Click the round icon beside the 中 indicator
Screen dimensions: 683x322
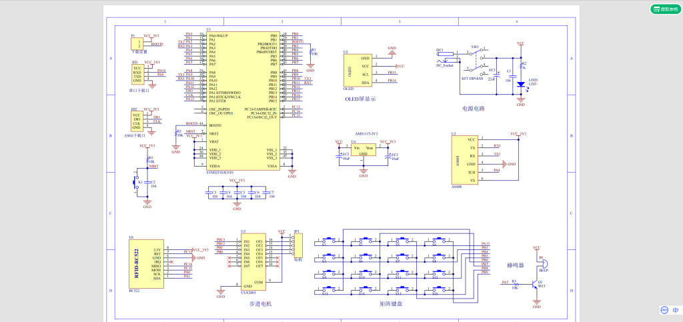[664, 311]
